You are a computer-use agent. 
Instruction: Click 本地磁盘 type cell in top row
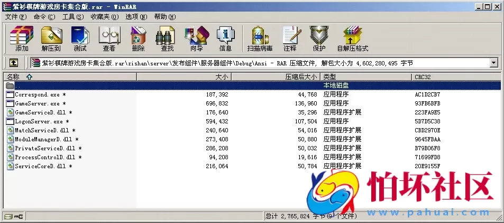[x=336, y=85]
